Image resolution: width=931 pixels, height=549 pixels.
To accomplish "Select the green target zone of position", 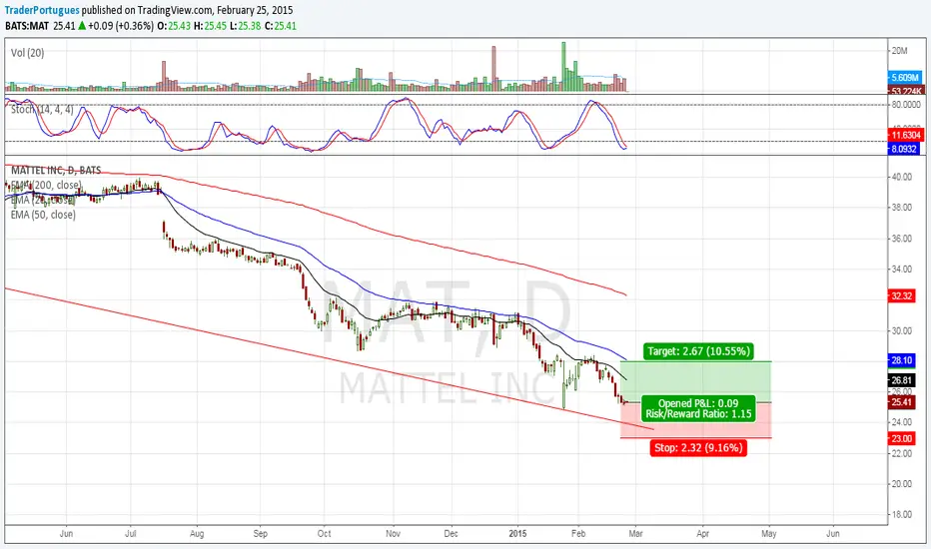I will (696, 381).
